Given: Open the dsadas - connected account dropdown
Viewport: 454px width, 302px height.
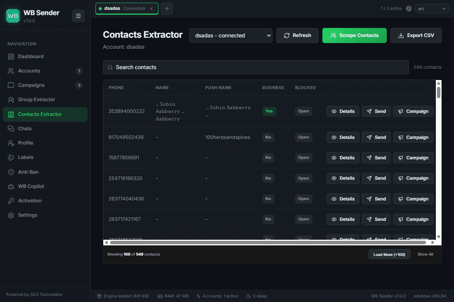Looking at the screenshot, I should click(231, 35).
